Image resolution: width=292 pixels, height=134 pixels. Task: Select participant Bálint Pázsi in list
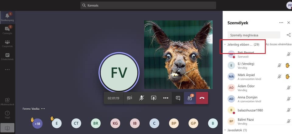(x=258, y=122)
